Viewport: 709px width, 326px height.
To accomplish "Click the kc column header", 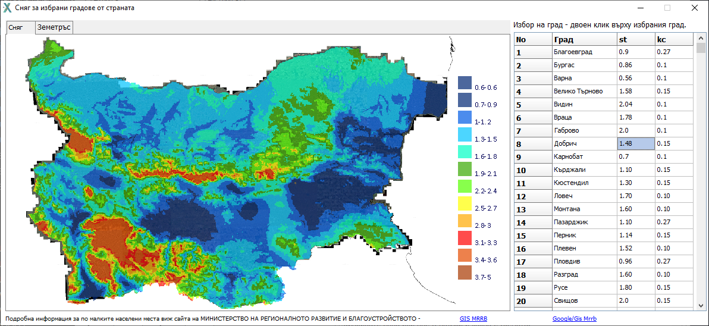I will [x=673, y=39].
